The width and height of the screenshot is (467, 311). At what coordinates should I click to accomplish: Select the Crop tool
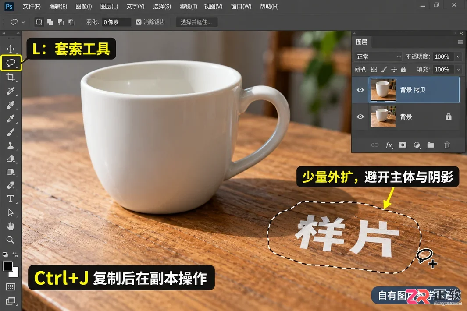click(x=11, y=77)
